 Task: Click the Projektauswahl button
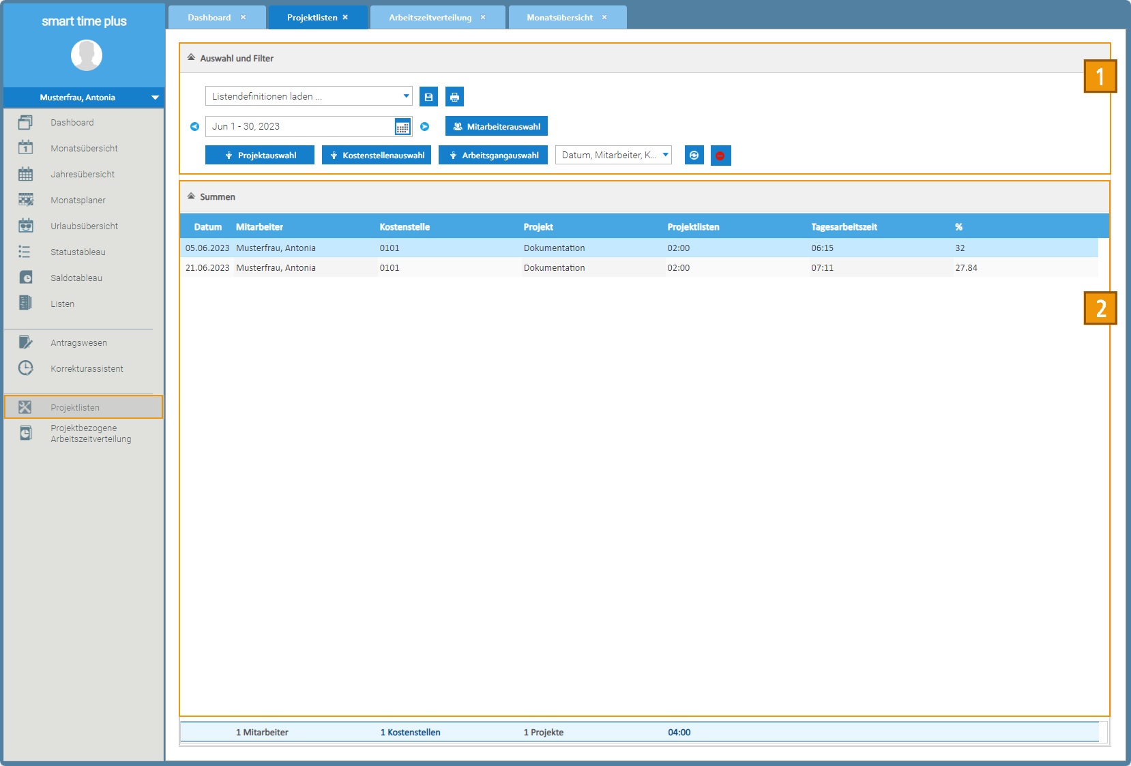[259, 156]
